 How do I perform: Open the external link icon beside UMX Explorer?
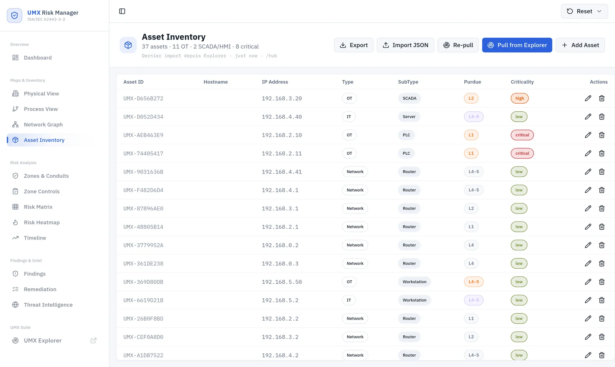(x=93, y=341)
